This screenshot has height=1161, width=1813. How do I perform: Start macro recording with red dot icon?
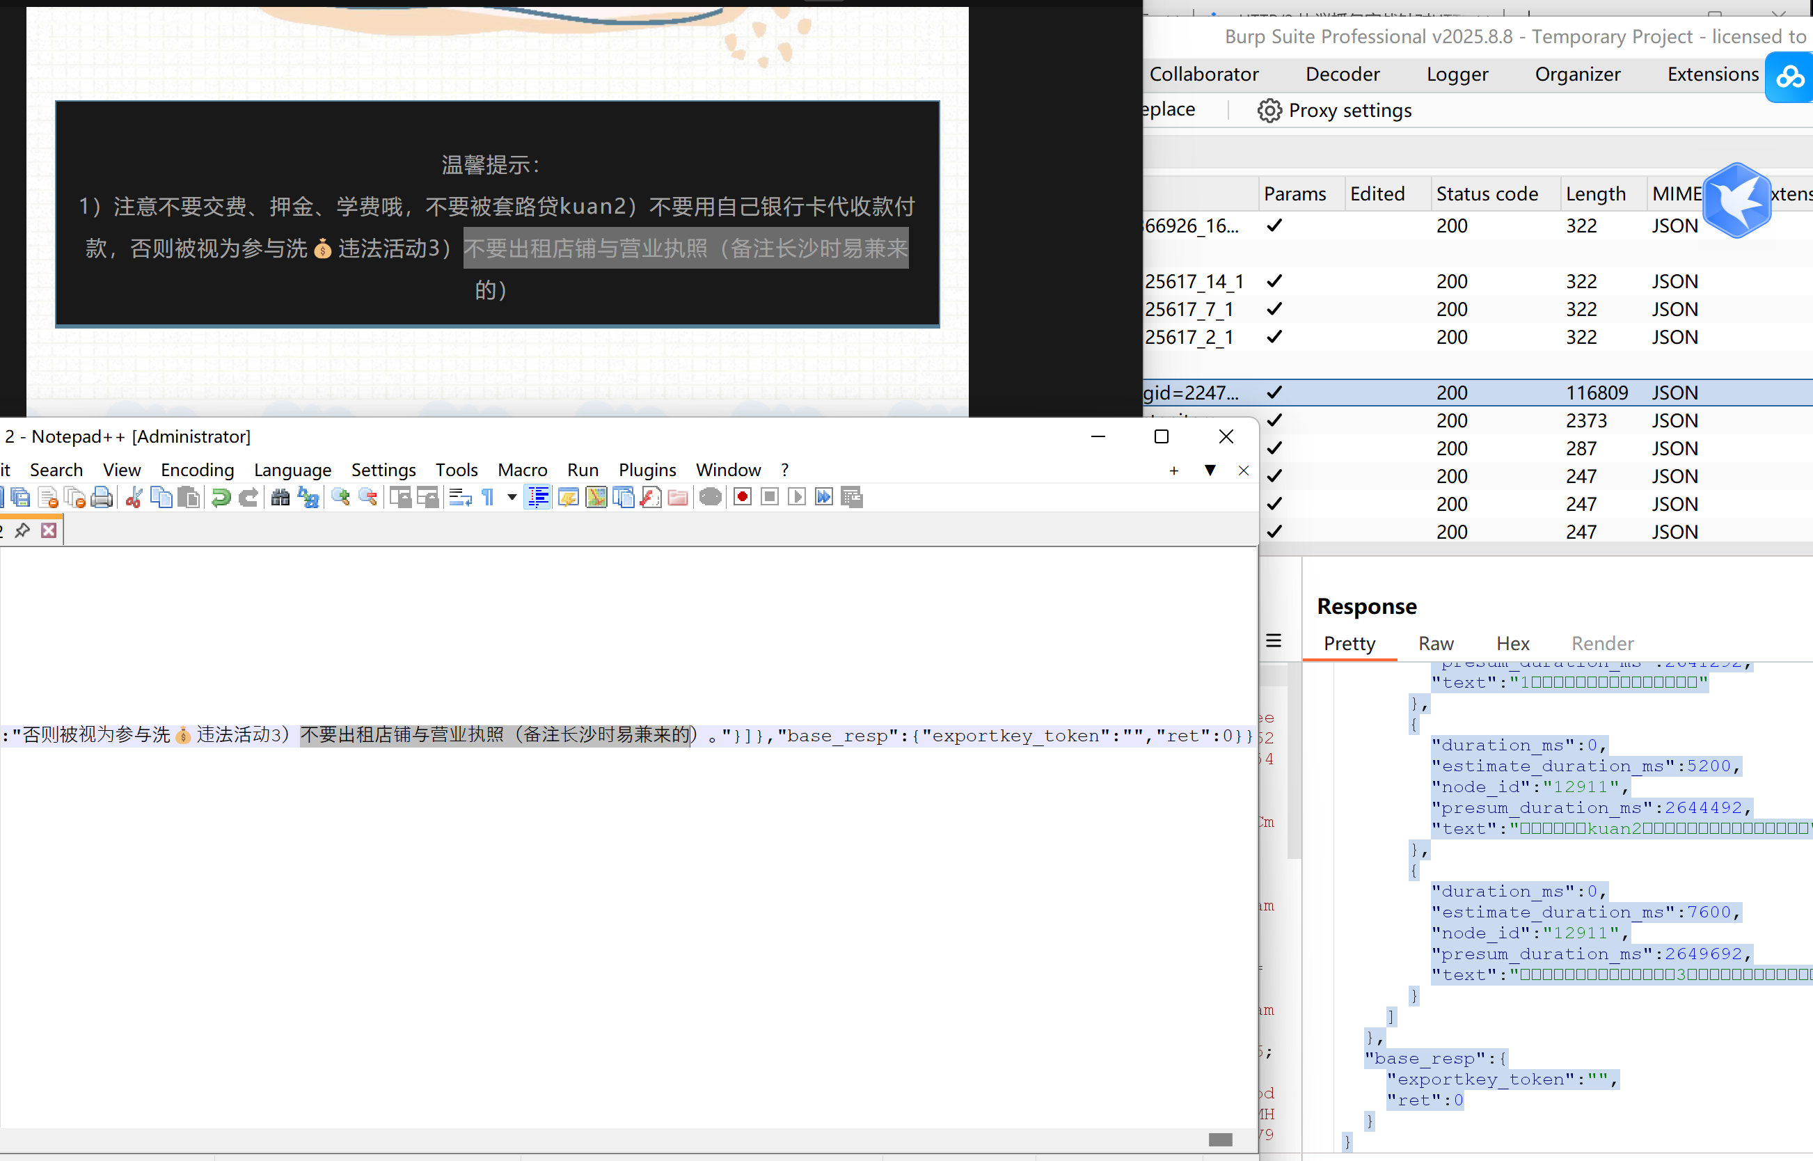click(743, 498)
